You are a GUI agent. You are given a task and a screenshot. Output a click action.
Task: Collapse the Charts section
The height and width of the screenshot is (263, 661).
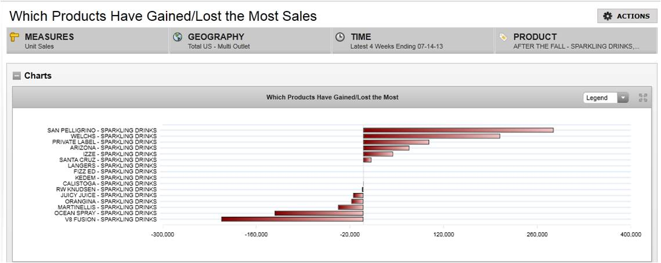16,76
